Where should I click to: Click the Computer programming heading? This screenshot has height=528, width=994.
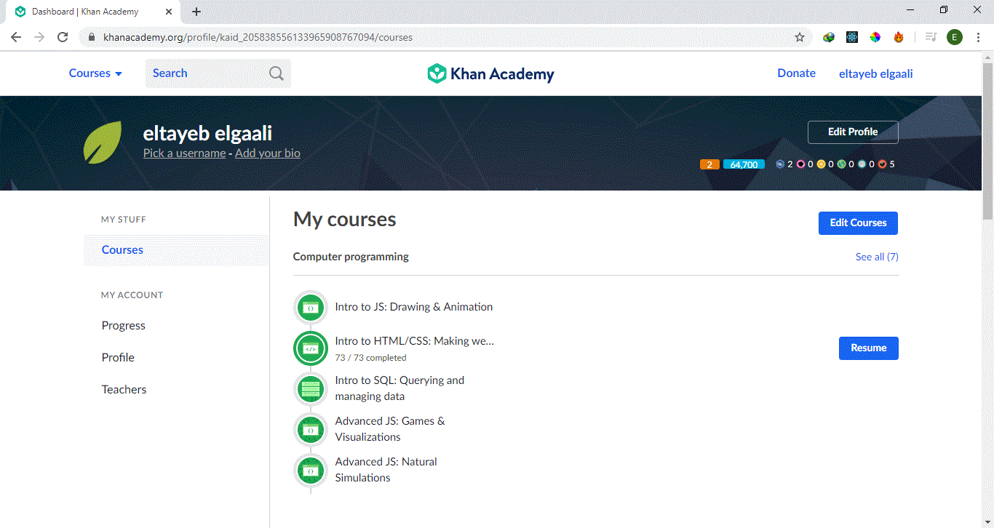point(351,257)
